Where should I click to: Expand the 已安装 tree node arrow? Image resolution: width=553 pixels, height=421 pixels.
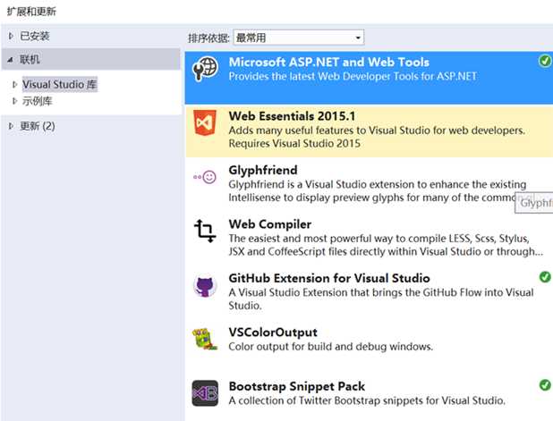coord(11,36)
